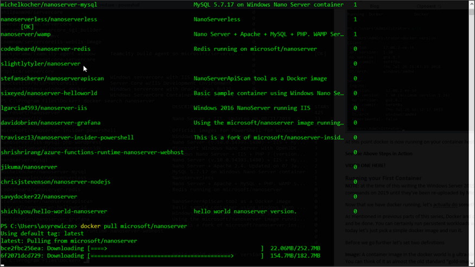Viewport: 475px width, 267px height.
Task: Click 'Windows 2016 NanoServer running IIS' description
Action: pos(252,108)
